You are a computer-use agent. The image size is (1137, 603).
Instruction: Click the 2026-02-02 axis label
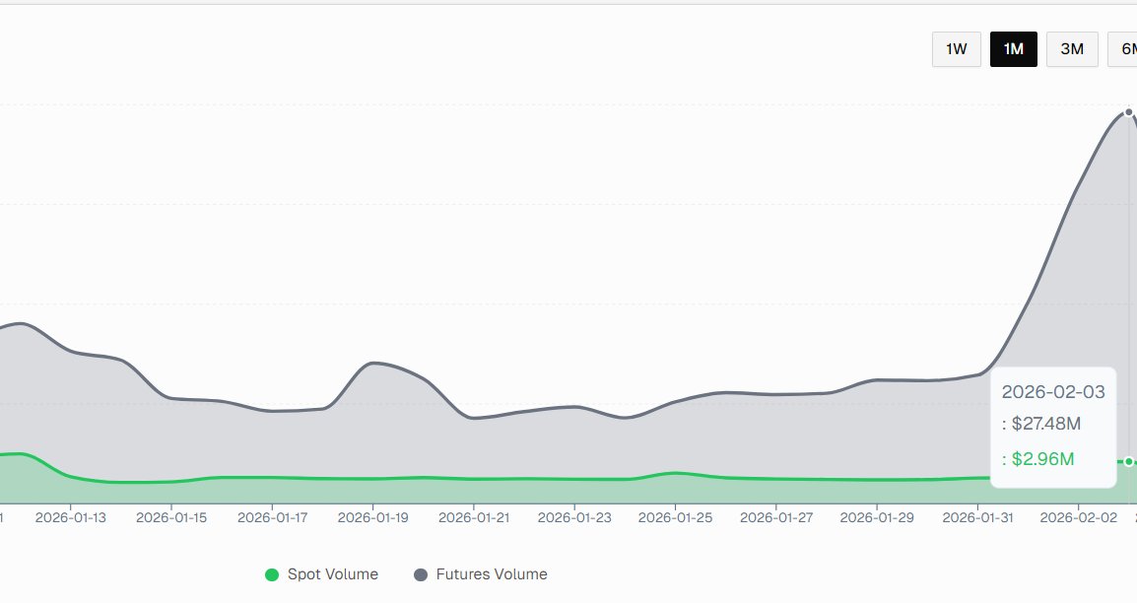1078,517
